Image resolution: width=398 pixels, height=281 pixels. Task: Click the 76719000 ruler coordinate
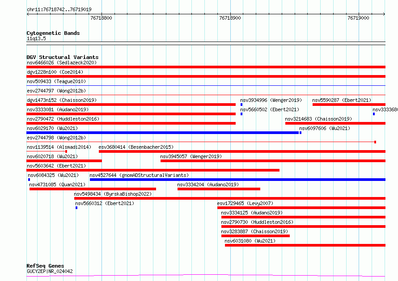(358, 18)
